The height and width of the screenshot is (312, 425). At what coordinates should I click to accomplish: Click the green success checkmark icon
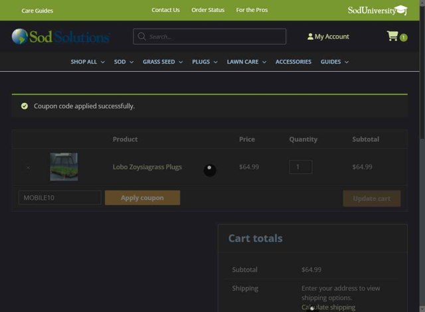pos(25,106)
